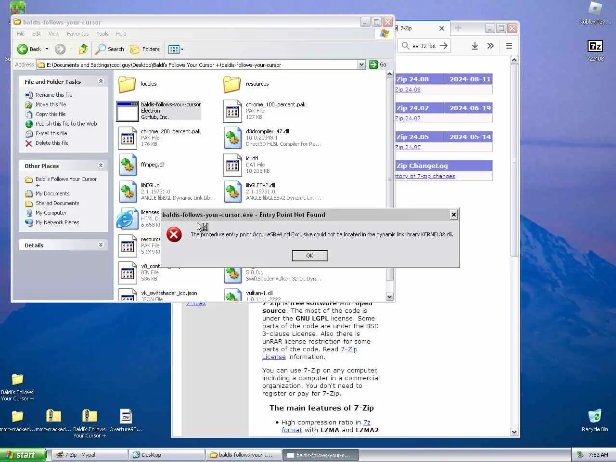
Task: Click Publish this file to the Web
Action: (x=66, y=124)
